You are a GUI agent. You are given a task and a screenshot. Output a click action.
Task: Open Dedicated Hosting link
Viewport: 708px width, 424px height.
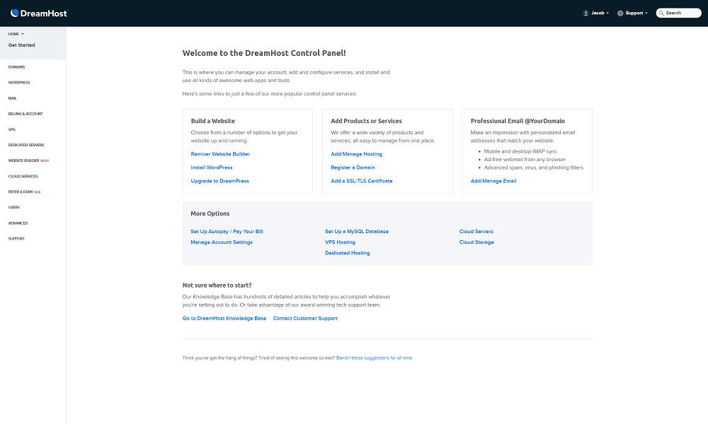pyautogui.click(x=347, y=253)
